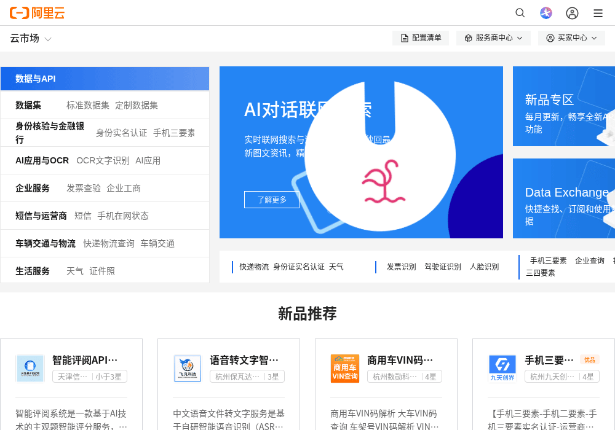This screenshot has width=615, height=430.
Task: Click 人脸识别 quick link
Action: (x=485, y=267)
